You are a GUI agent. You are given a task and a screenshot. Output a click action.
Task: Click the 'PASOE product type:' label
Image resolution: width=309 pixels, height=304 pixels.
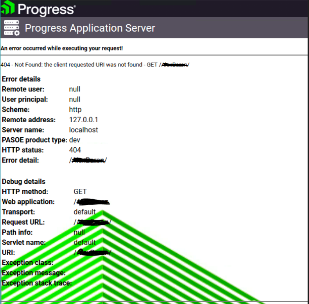click(35, 140)
